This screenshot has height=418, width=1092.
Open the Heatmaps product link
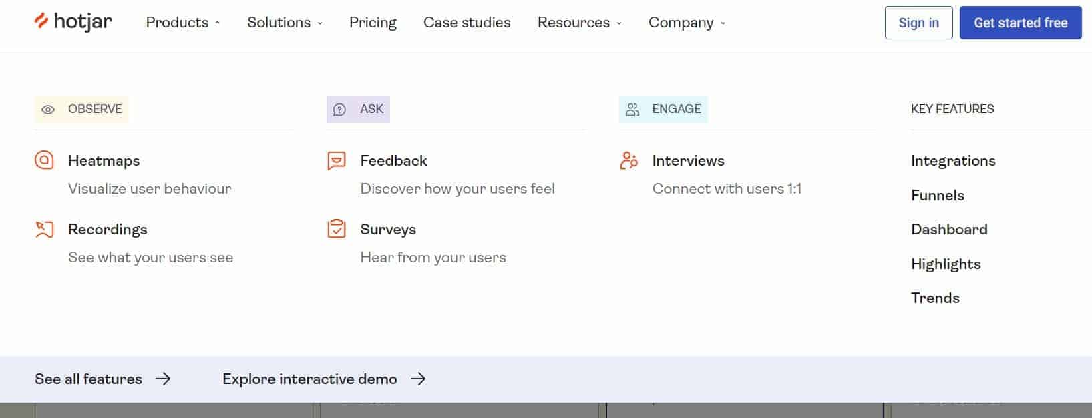pos(104,161)
